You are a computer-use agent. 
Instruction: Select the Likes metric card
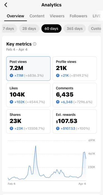[x=28, y=95]
